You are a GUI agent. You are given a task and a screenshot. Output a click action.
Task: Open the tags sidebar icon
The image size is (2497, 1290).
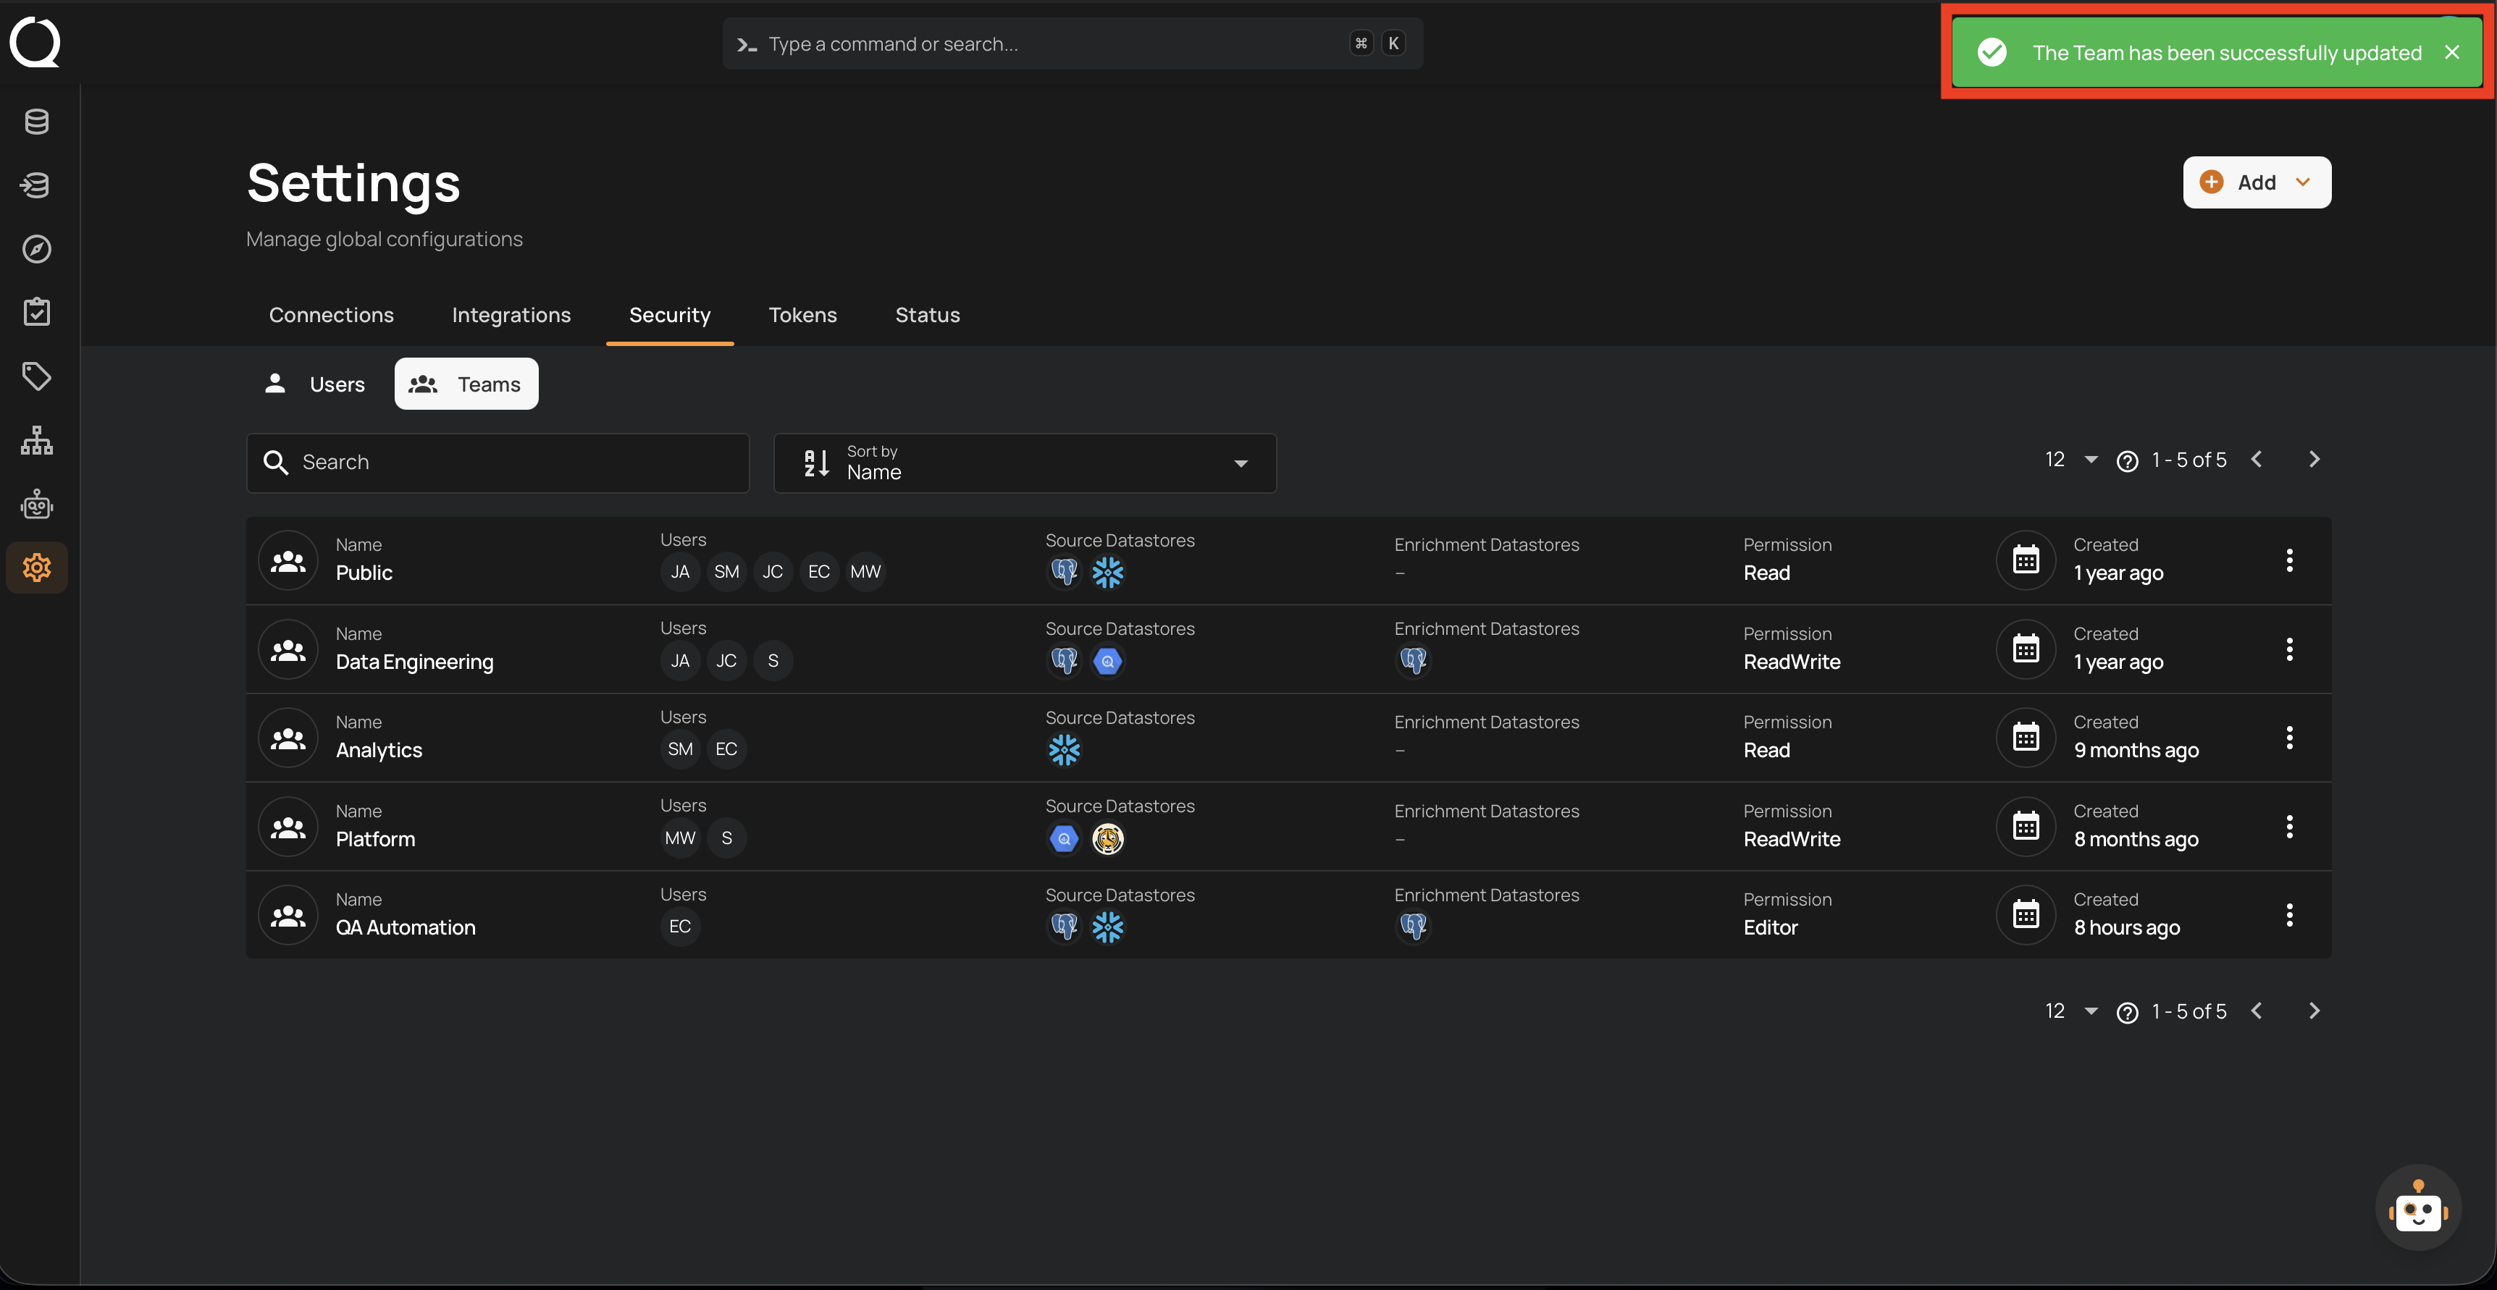37,376
